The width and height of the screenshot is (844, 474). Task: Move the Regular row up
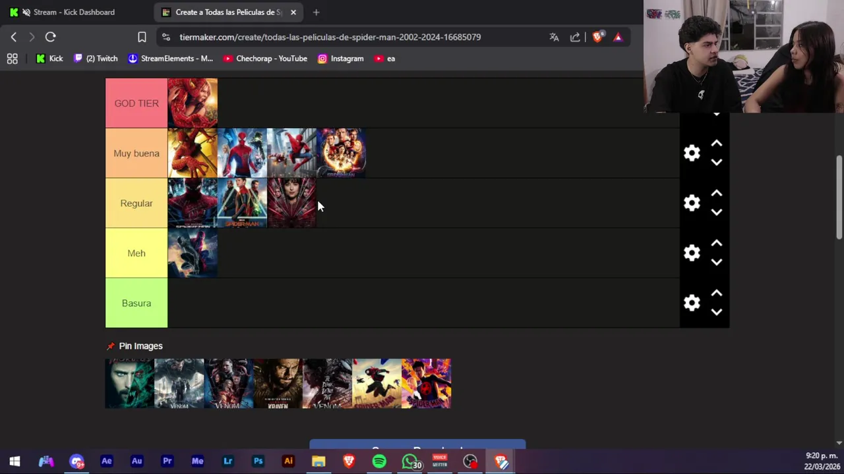point(717,194)
